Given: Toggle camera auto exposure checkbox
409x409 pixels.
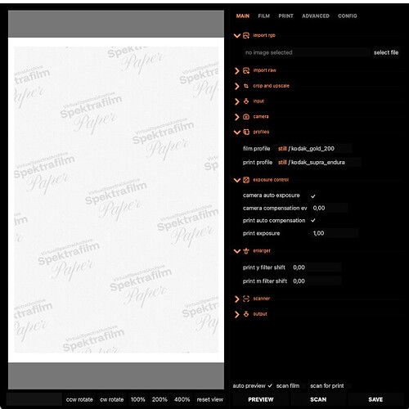Looking at the screenshot, I should 313,196.
